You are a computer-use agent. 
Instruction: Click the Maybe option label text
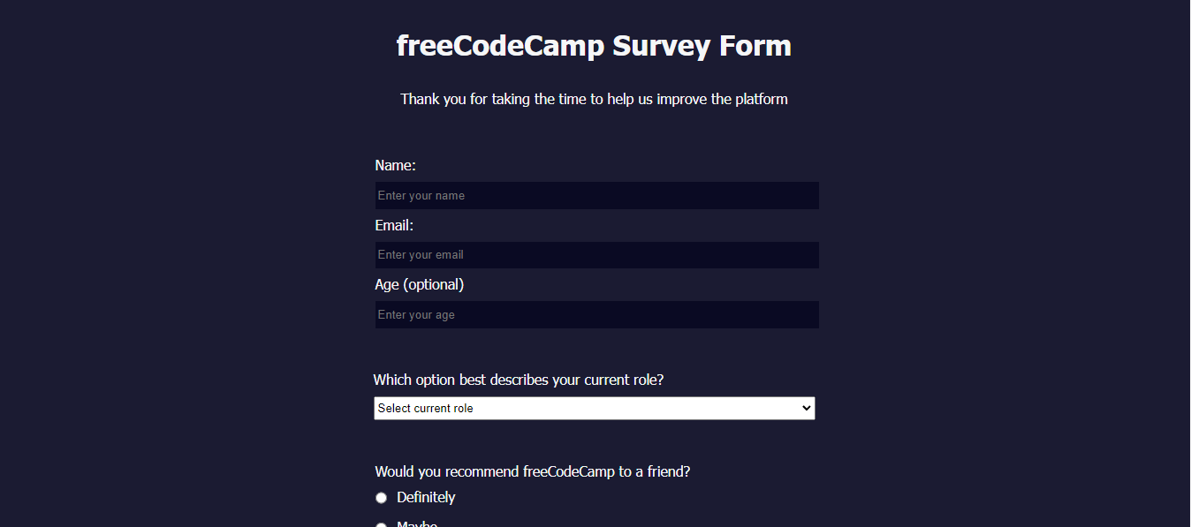(417, 523)
